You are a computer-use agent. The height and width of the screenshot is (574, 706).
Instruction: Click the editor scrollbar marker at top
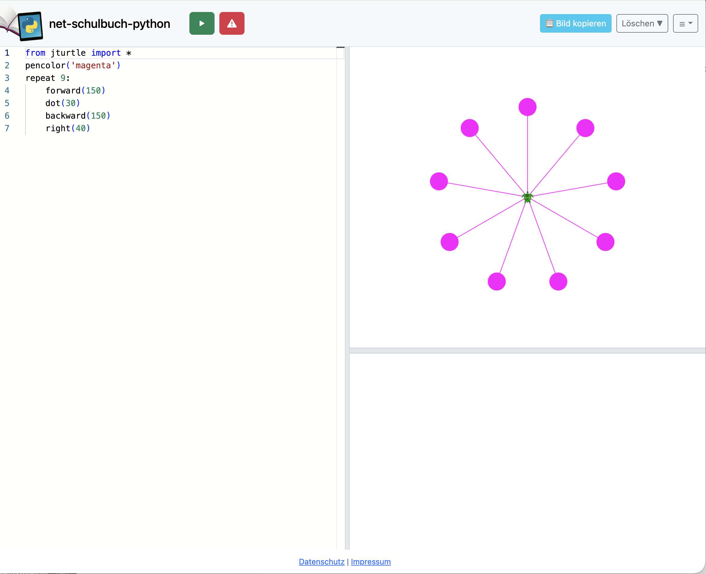click(x=340, y=48)
